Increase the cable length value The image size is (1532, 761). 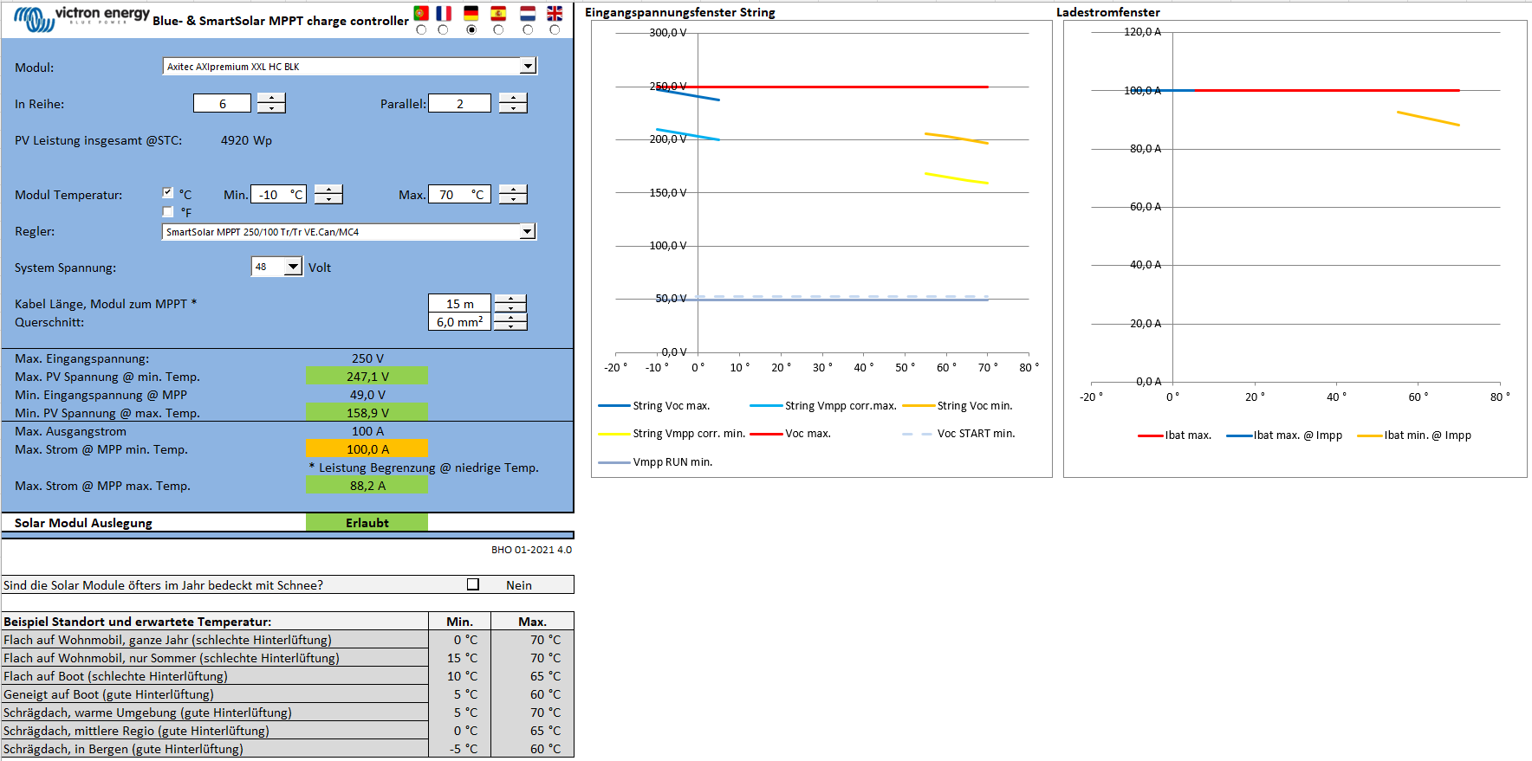[x=510, y=299]
